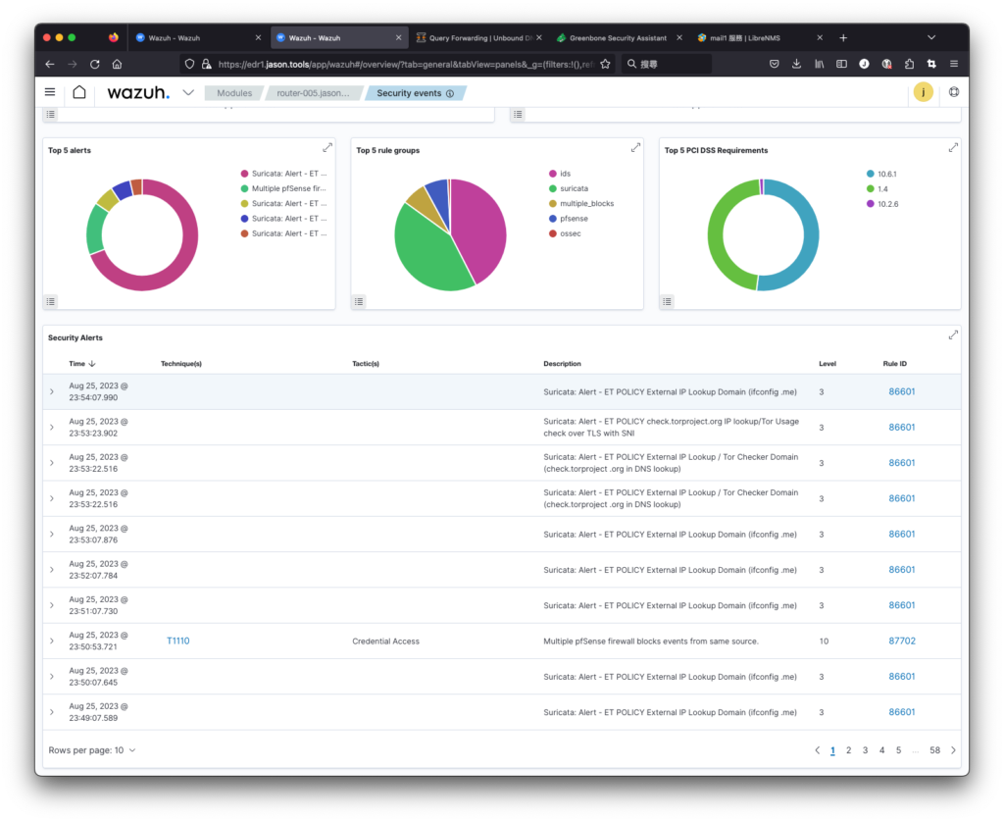Open the Wazuh hamburger navigation menu
This screenshot has width=1004, height=822.
(x=50, y=92)
